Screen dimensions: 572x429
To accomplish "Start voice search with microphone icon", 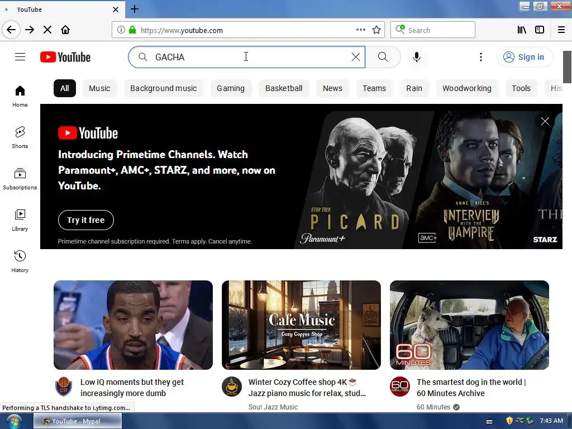I will pyautogui.click(x=417, y=57).
